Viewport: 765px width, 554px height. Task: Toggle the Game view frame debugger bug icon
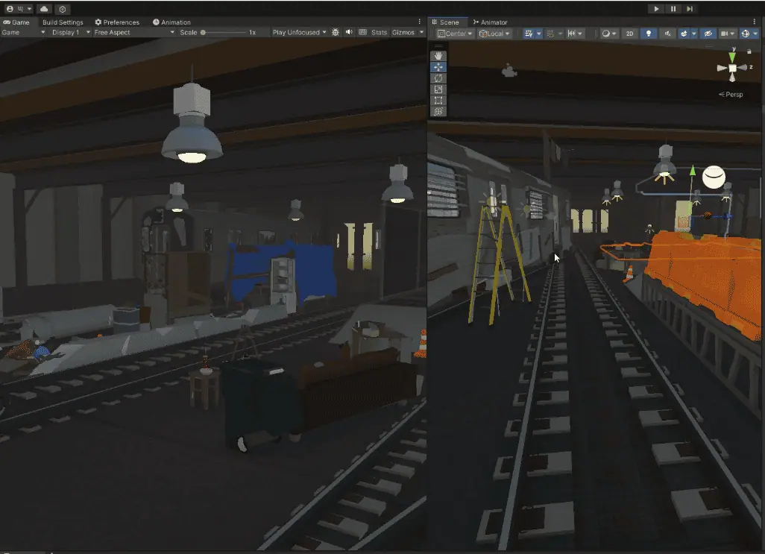coord(336,33)
